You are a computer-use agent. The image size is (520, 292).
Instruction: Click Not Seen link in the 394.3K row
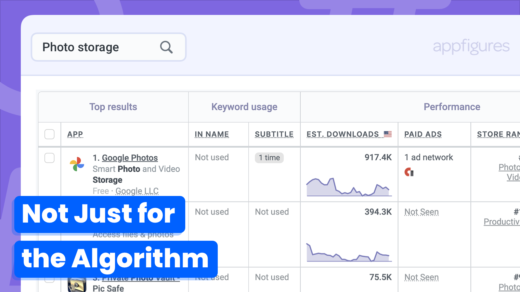pyautogui.click(x=422, y=212)
